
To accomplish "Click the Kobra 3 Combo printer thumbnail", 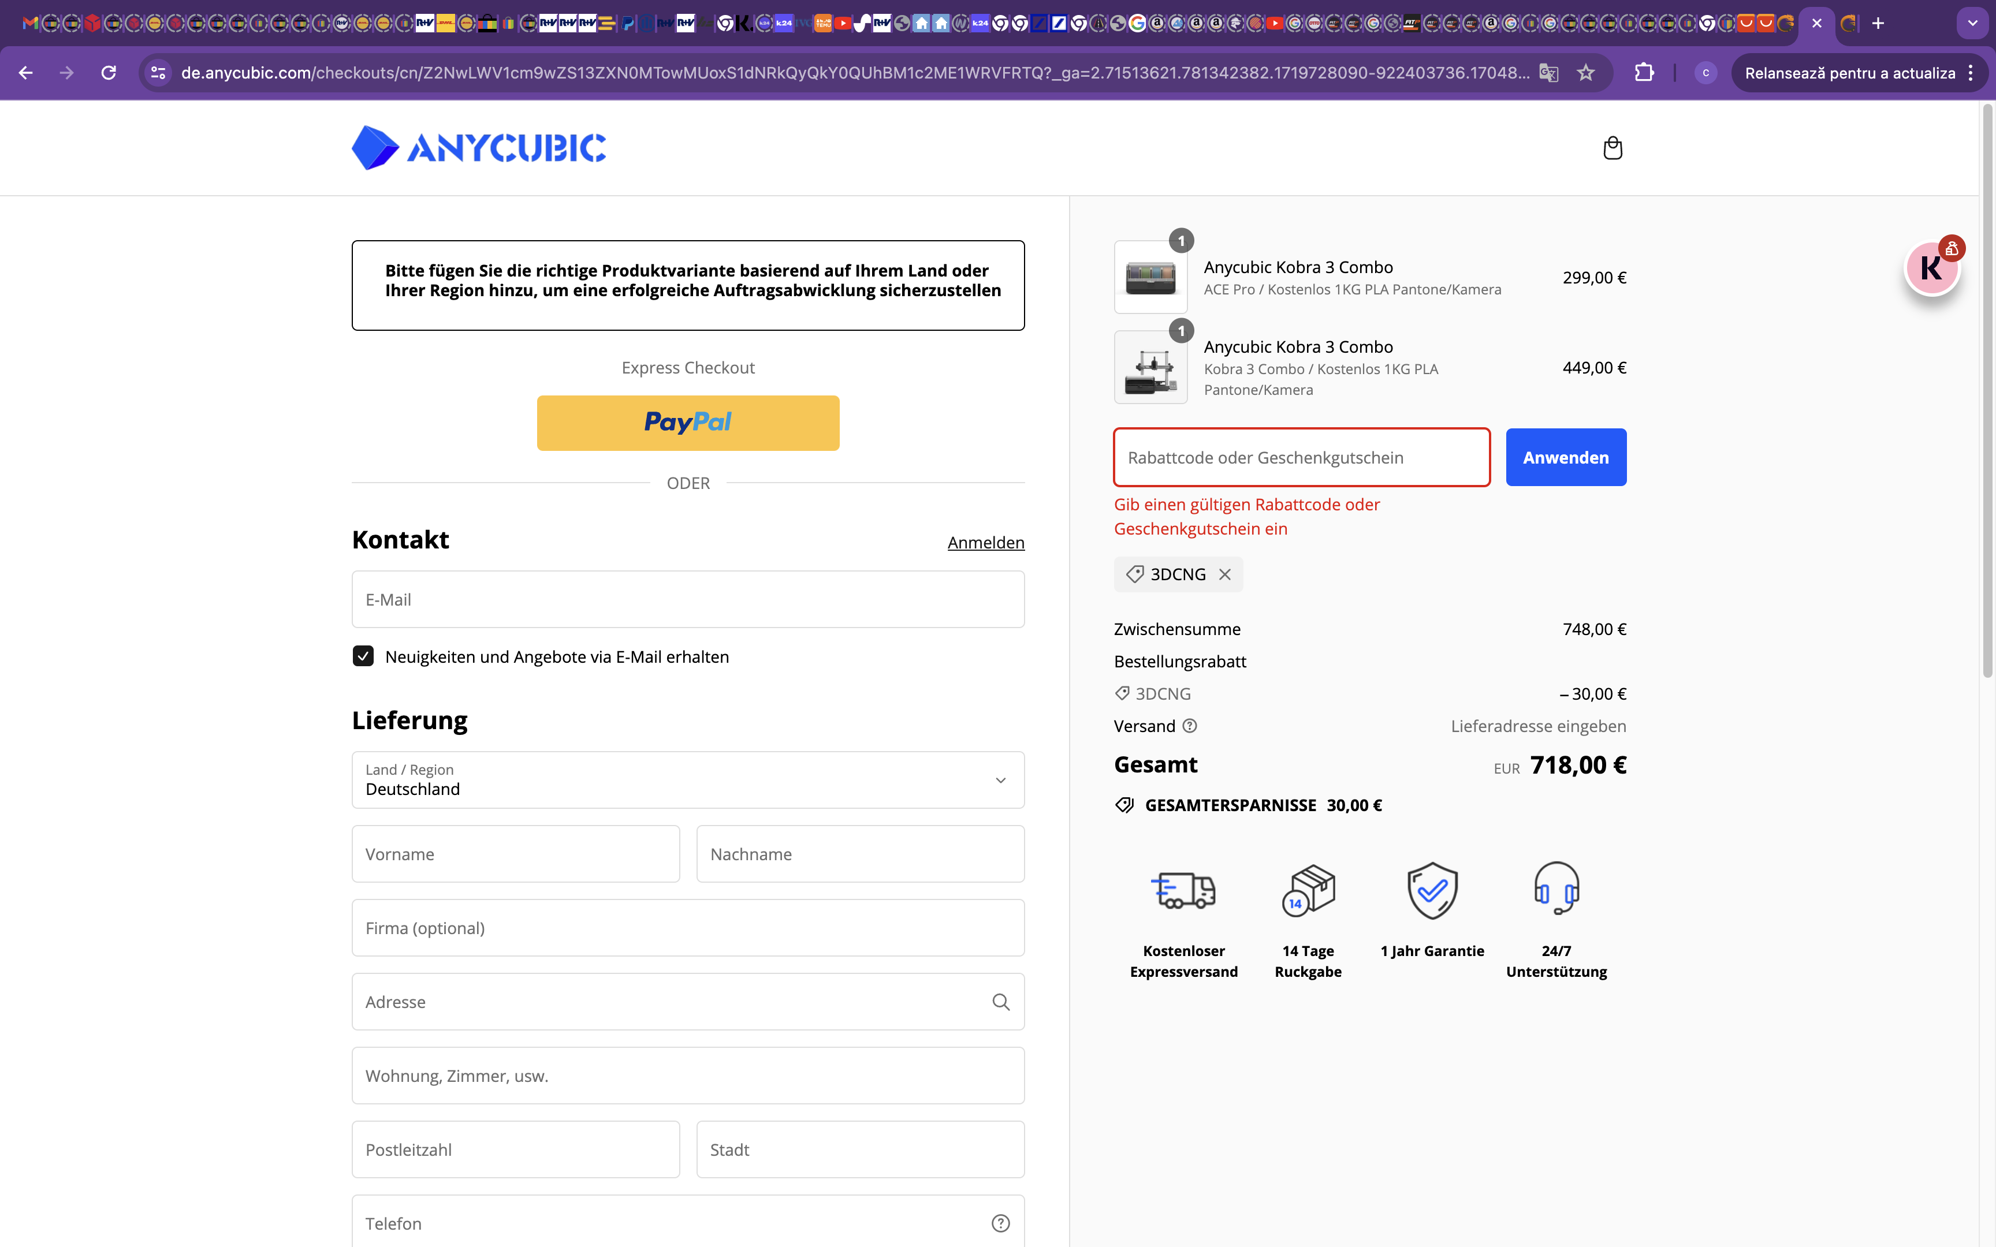I will (x=1150, y=368).
